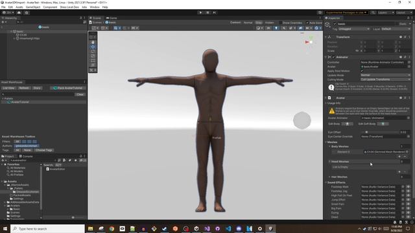Screen dimensions: 415x233
Task: Click the Refresh button in Asset Warehouse
Action: pyautogui.click(x=24, y=88)
